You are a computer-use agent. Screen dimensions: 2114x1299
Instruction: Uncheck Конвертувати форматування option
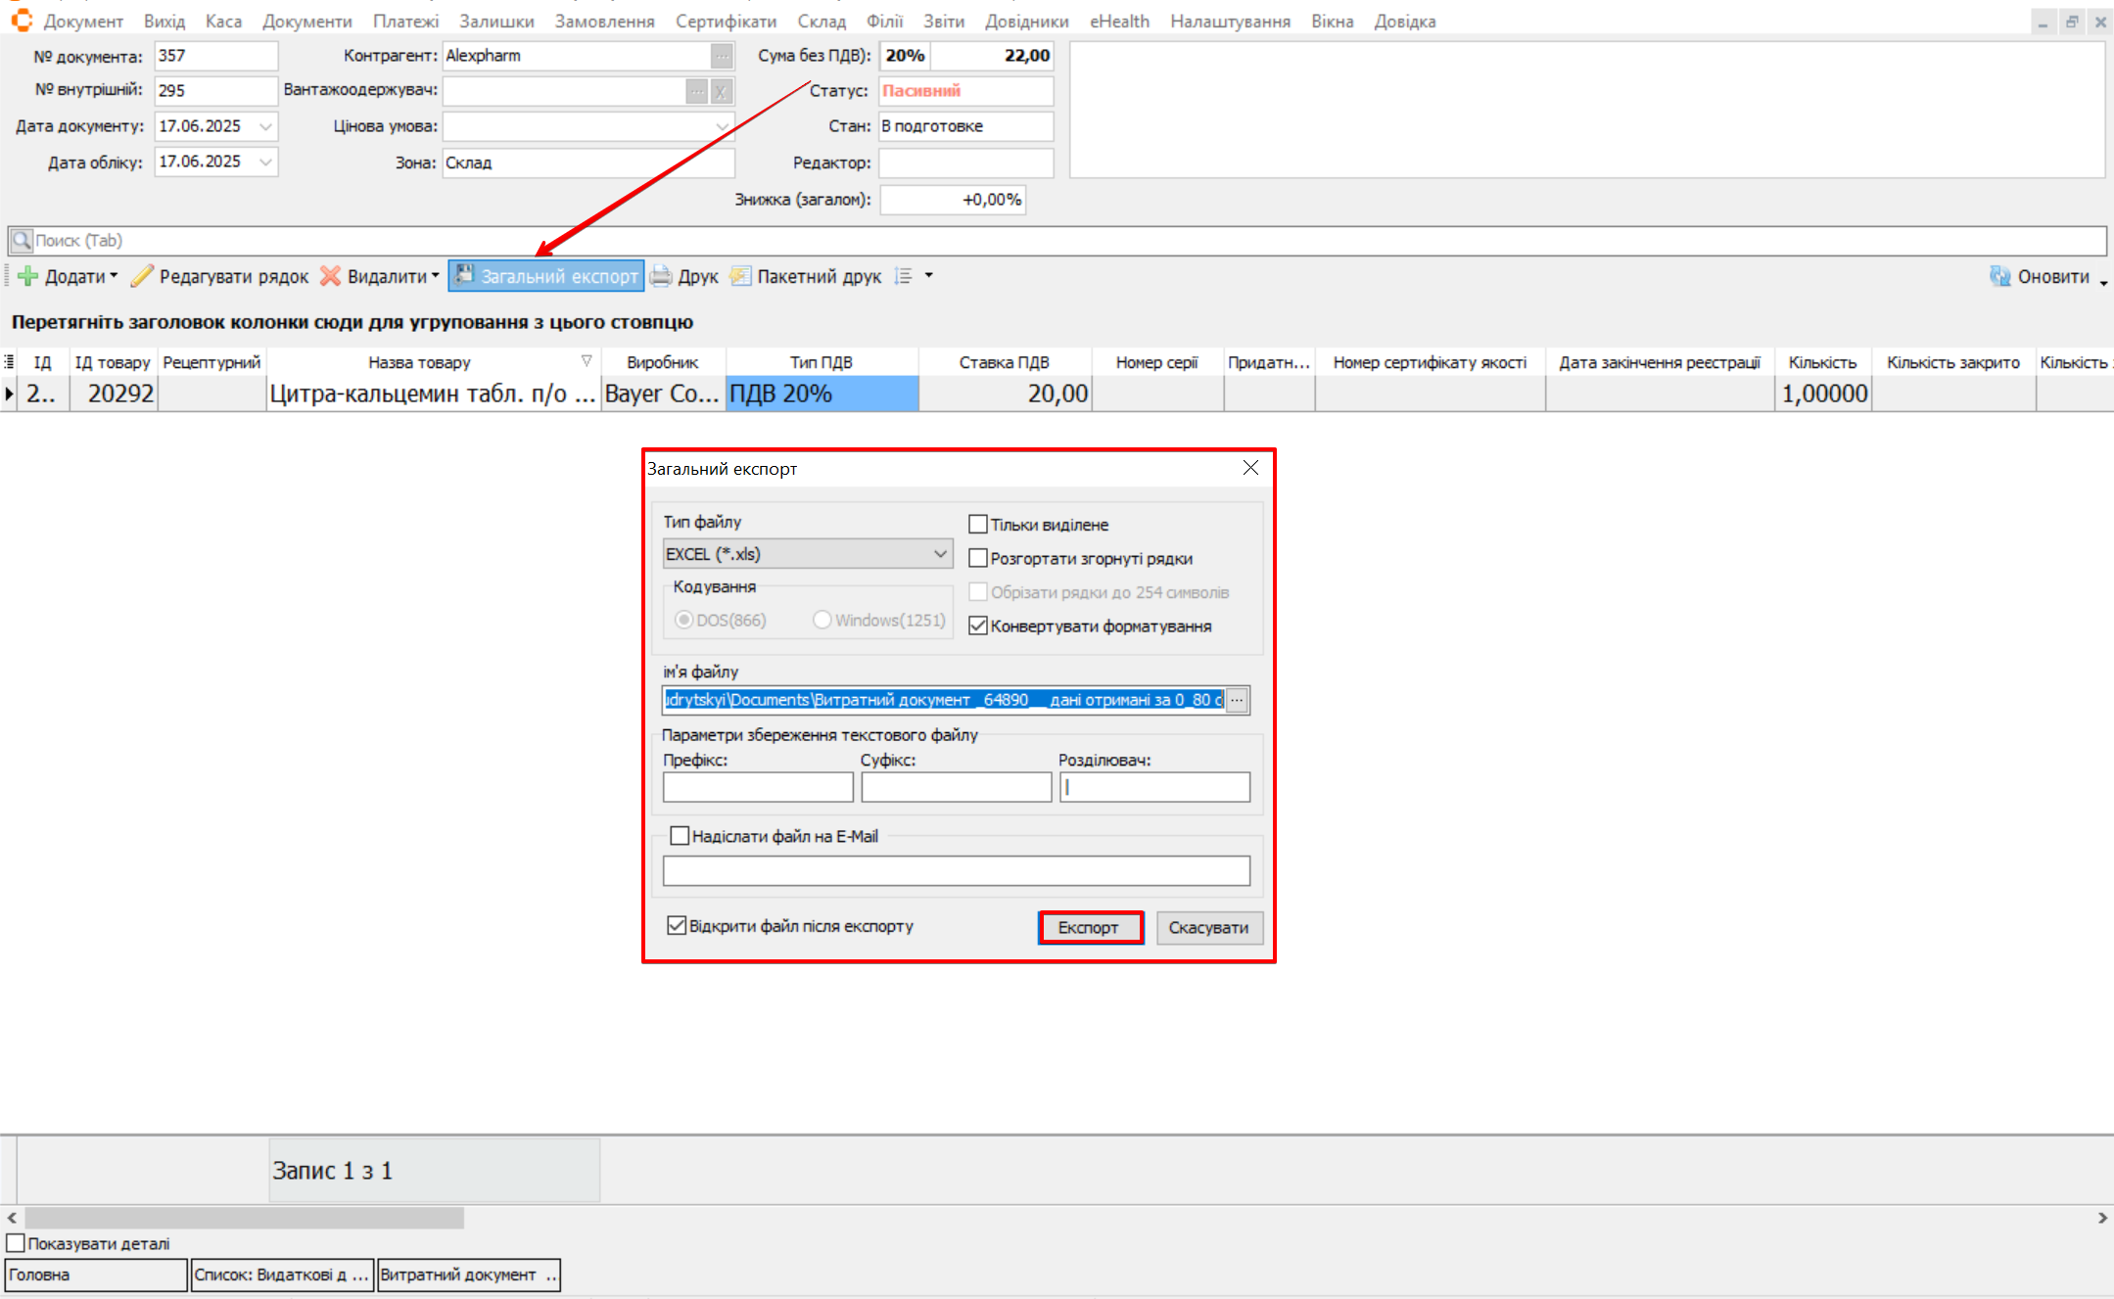click(x=977, y=626)
